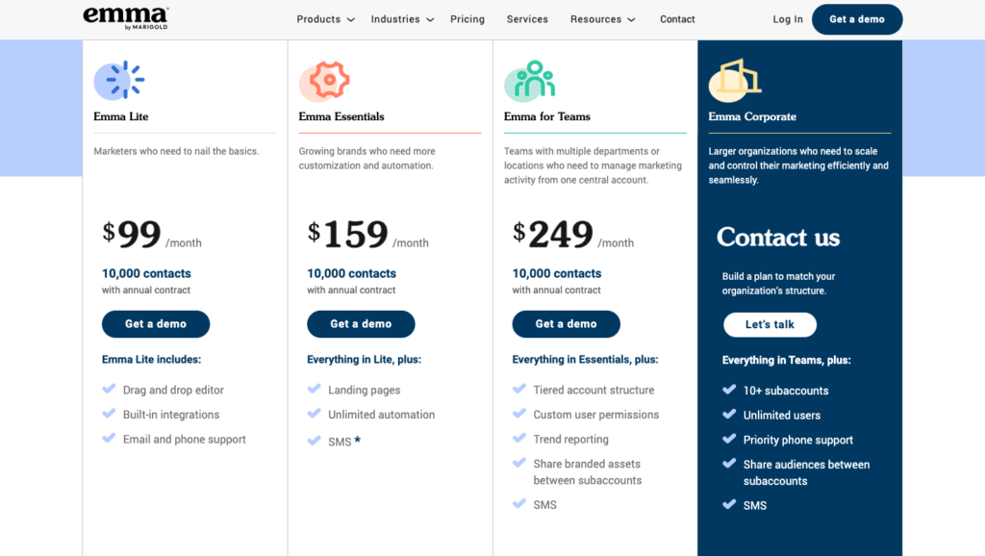Click the asterisk next to SMS in Essentials
Viewport: 985px width, 556px height.
tap(358, 441)
